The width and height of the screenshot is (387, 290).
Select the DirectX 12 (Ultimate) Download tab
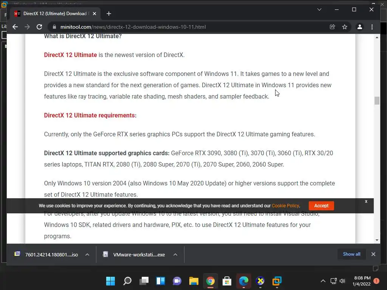click(x=55, y=14)
